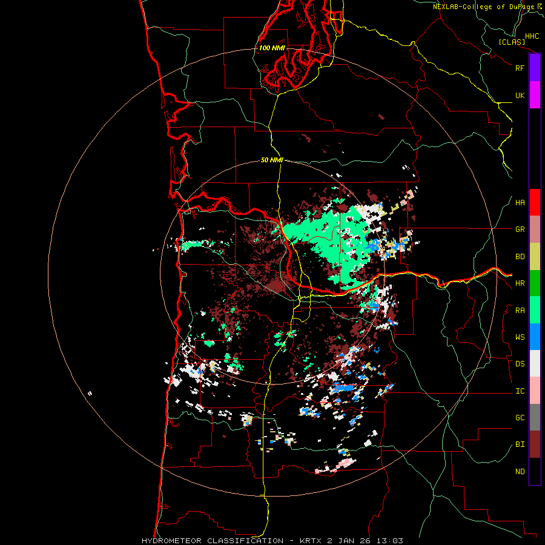
Task: Click the magenta UK legend color swatch
Action: [535, 95]
